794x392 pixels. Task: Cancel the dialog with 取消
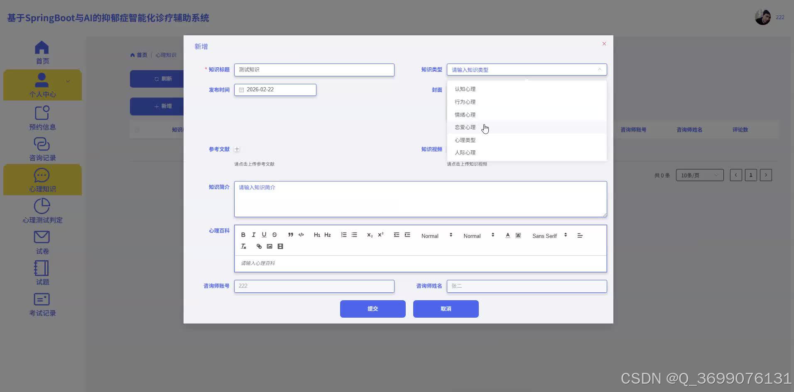pos(446,309)
